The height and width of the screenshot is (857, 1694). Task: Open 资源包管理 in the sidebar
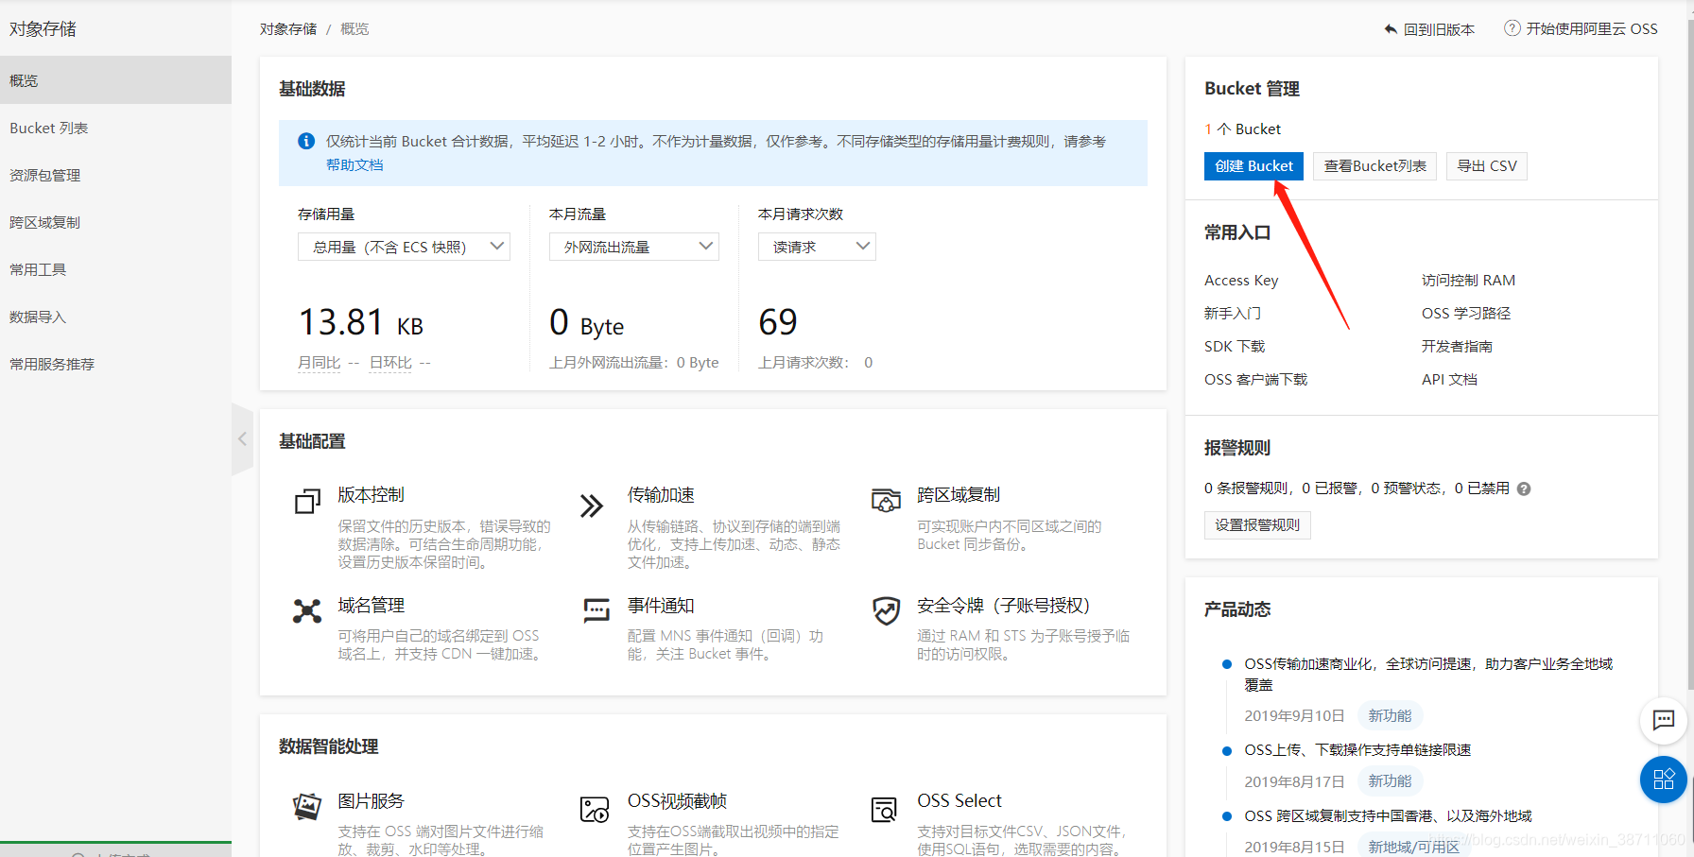[x=115, y=175]
